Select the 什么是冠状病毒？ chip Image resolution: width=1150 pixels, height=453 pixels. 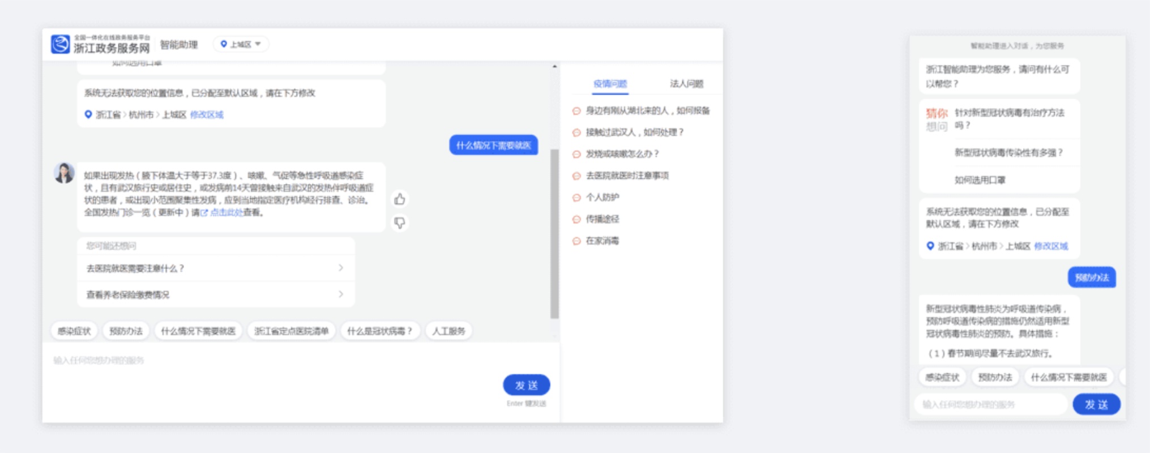tap(380, 331)
